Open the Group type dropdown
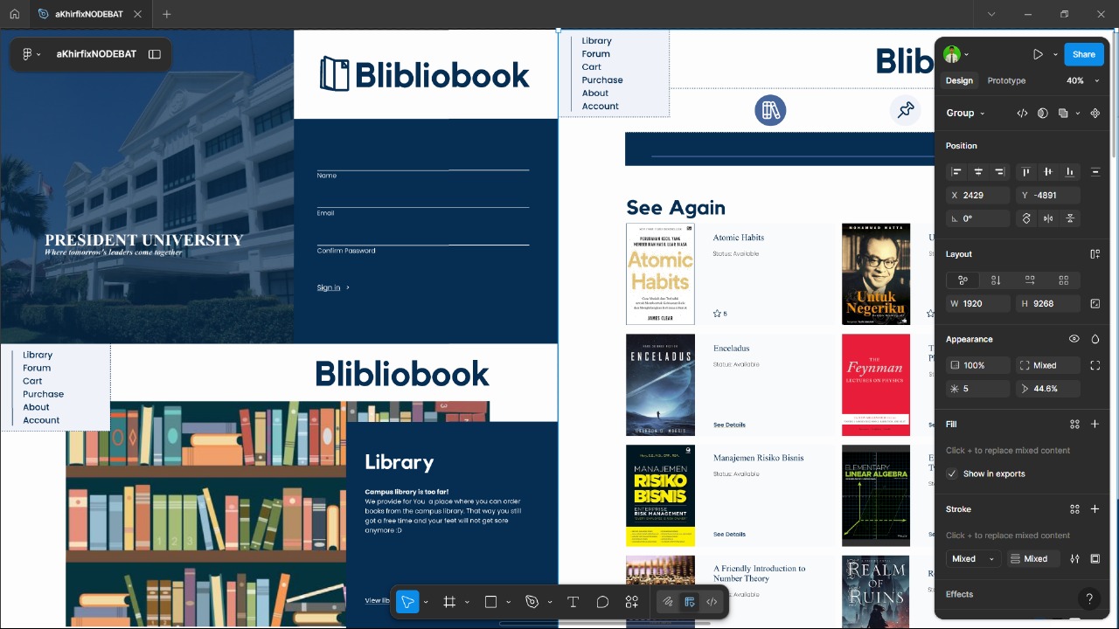Screen dimensions: 1119x629 pyautogui.click(x=965, y=113)
